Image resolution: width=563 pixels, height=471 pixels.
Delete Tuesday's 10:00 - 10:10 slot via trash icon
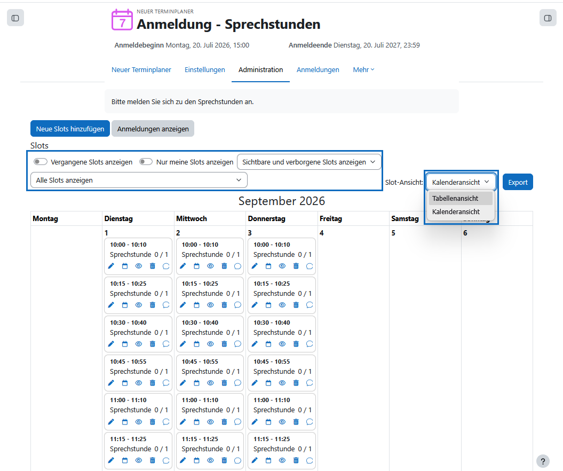click(152, 266)
